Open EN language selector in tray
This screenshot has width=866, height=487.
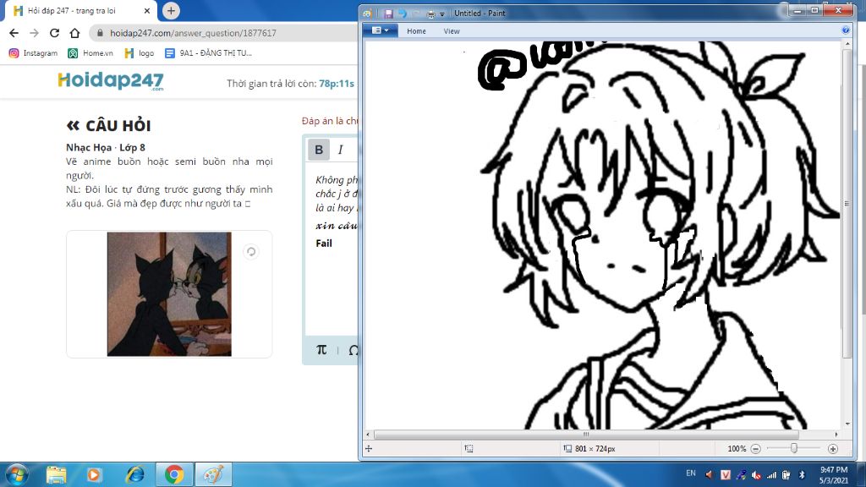coord(691,473)
